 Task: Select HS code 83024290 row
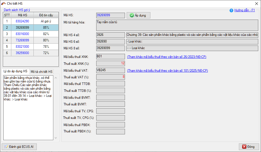pyautogui.click(x=22, y=21)
